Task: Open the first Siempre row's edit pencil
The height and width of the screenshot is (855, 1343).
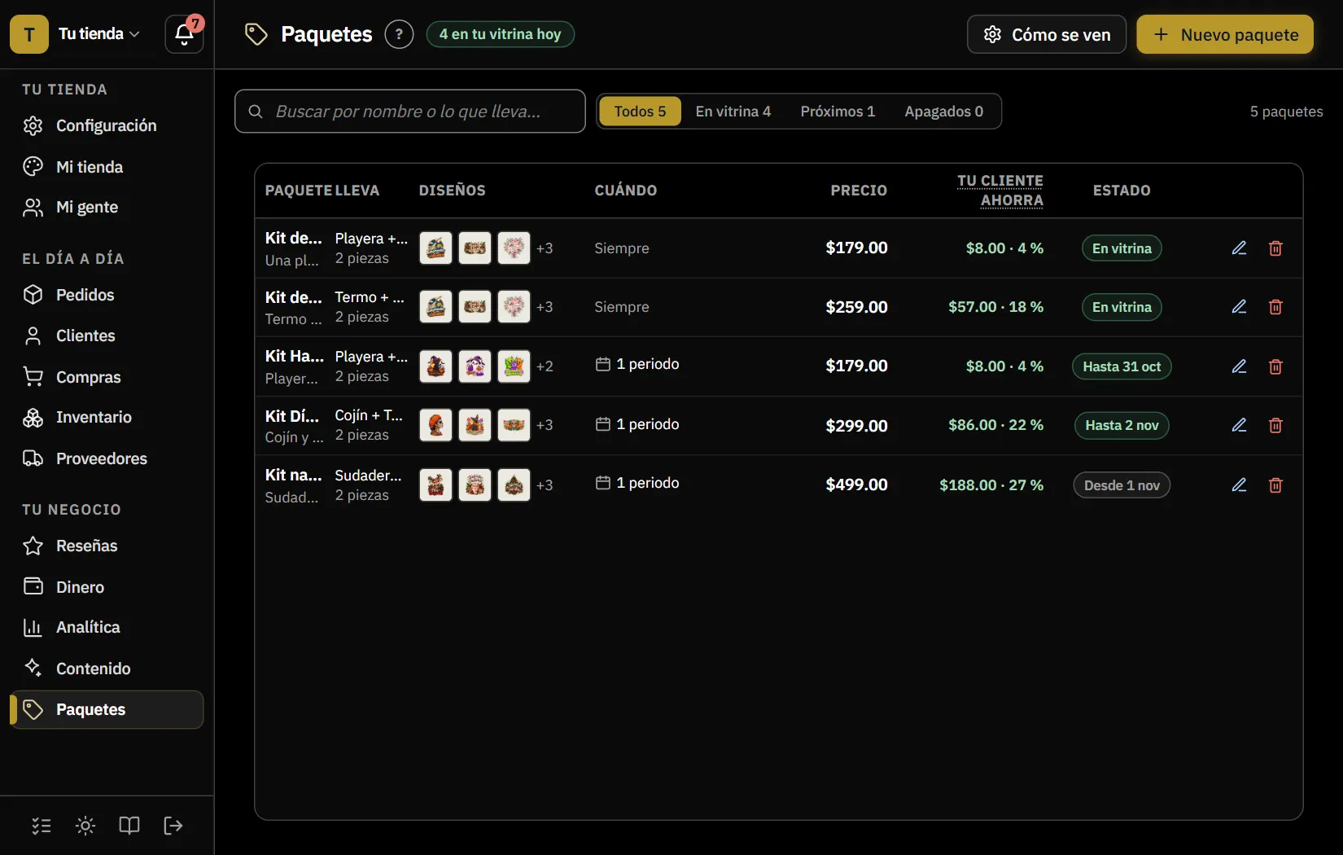Action: point(1239,248)
